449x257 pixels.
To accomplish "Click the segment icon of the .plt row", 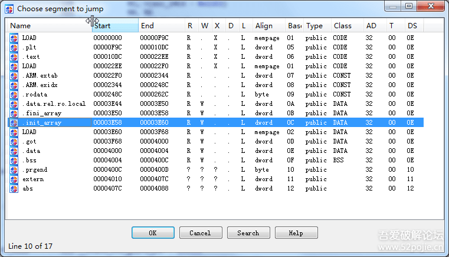I will [14, 48].
